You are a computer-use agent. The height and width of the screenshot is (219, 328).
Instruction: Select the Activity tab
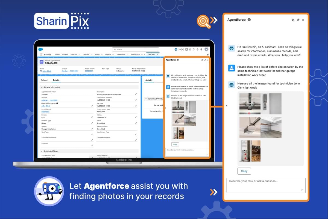149,80
